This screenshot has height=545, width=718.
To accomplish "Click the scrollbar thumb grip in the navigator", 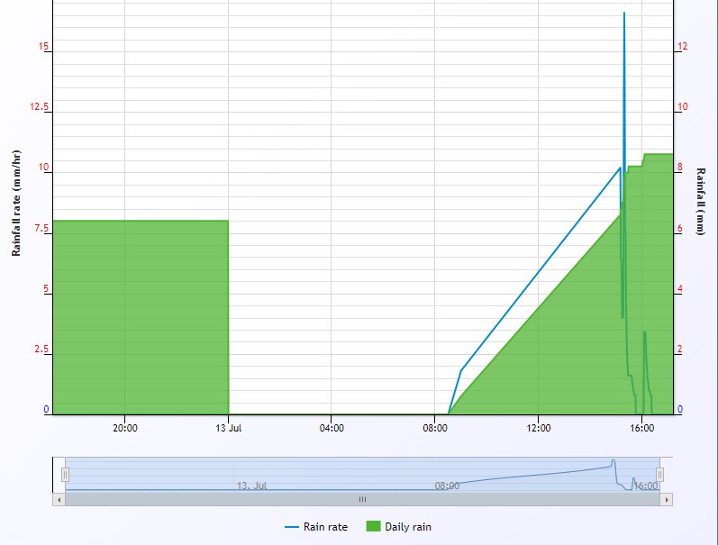I will (x=362, y=499).
